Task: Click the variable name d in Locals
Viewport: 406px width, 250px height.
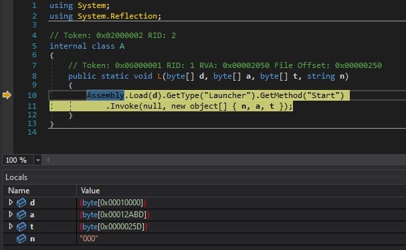Action: point(32,203)
